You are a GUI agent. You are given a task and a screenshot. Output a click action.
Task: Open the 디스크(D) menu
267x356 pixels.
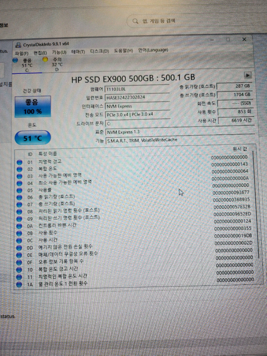[99, 51]
